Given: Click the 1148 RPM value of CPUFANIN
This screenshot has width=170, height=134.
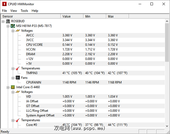Looking at the screenshot, I should pyautogui.click(x=69, y=82).
